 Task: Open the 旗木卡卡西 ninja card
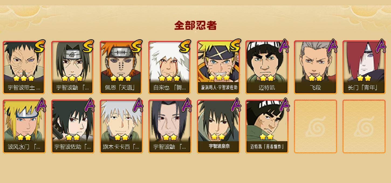point(121,126)
